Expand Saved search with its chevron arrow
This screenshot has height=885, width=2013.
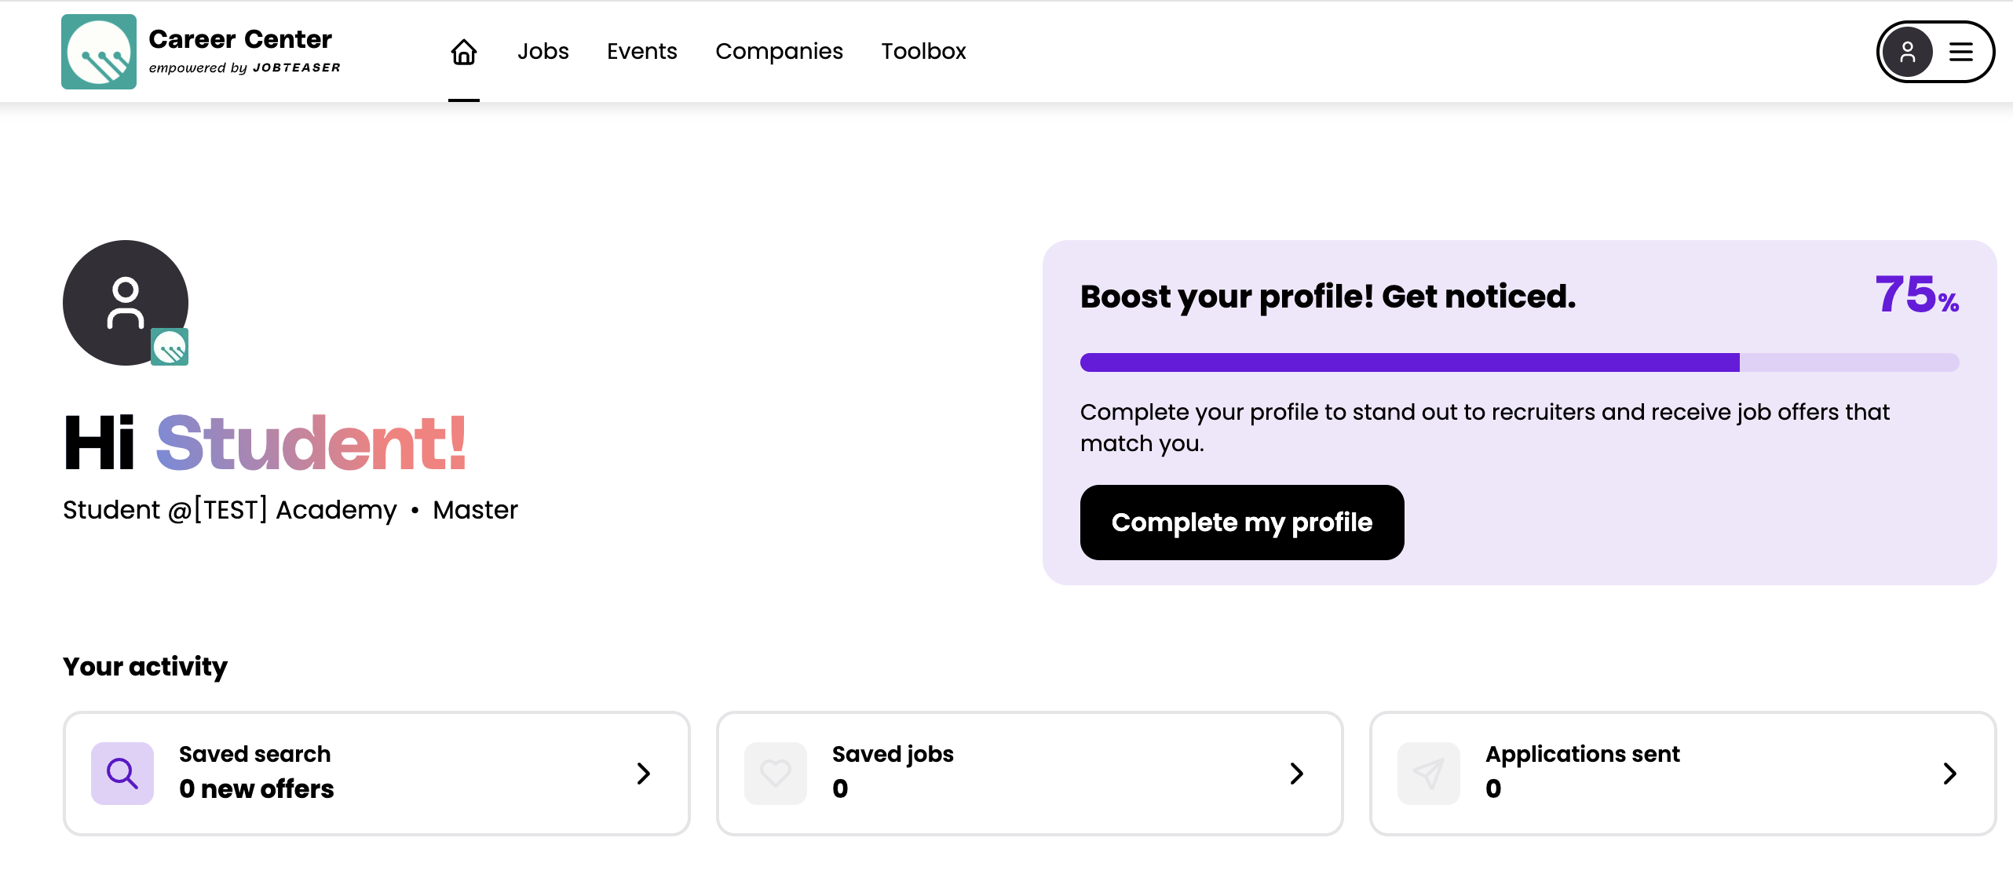point(644,774)
